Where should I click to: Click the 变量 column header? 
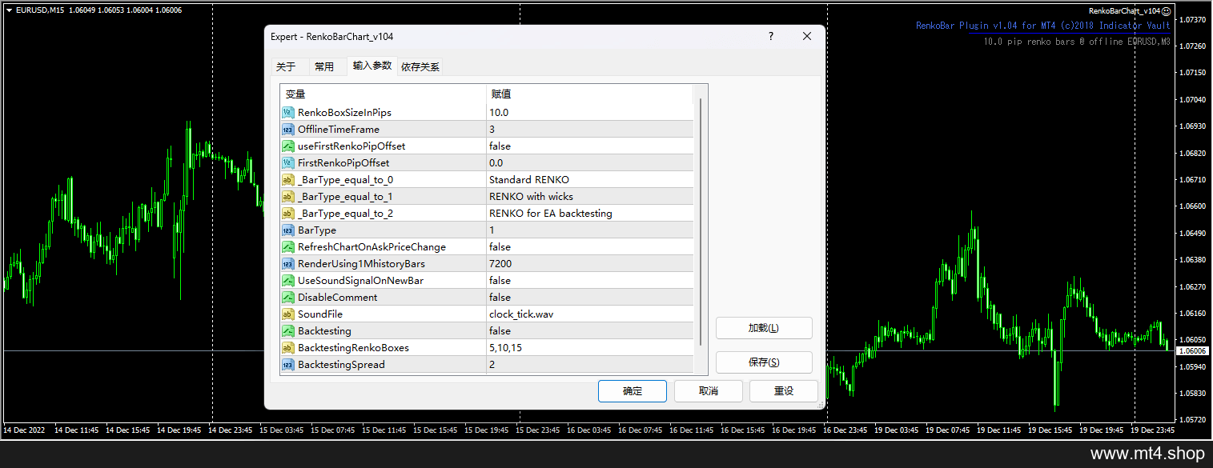(383, 94)
